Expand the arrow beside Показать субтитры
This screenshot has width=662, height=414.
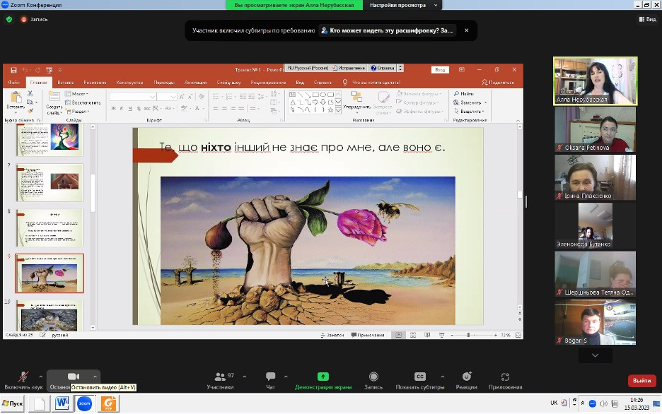pyautogui.click(x=443, y=377)
